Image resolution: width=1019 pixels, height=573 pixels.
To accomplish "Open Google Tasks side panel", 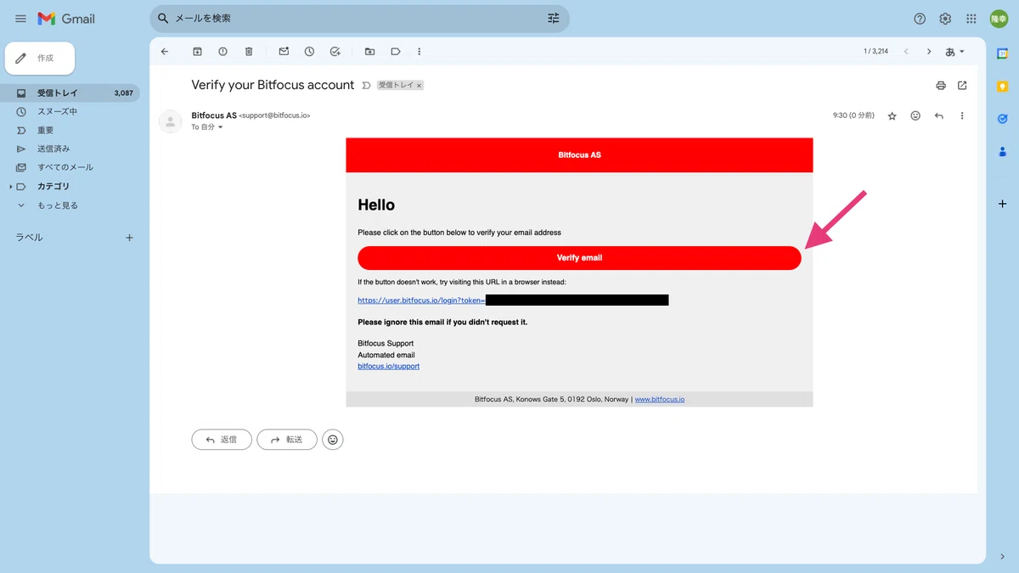I will tap(1002, 120).
